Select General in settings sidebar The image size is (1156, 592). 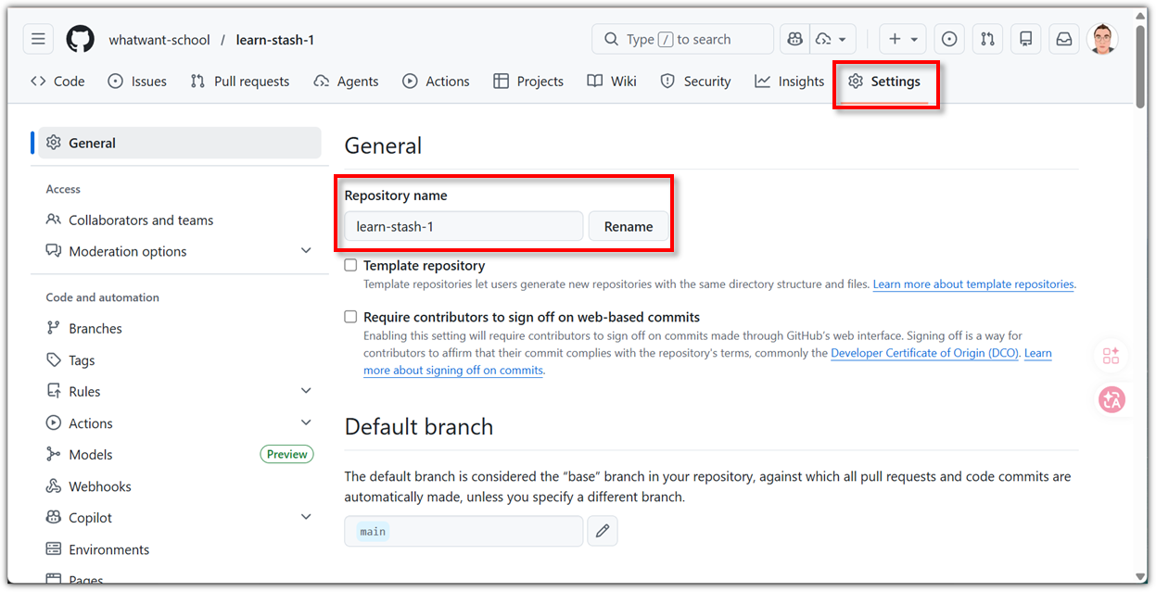[x=180, y=143]
